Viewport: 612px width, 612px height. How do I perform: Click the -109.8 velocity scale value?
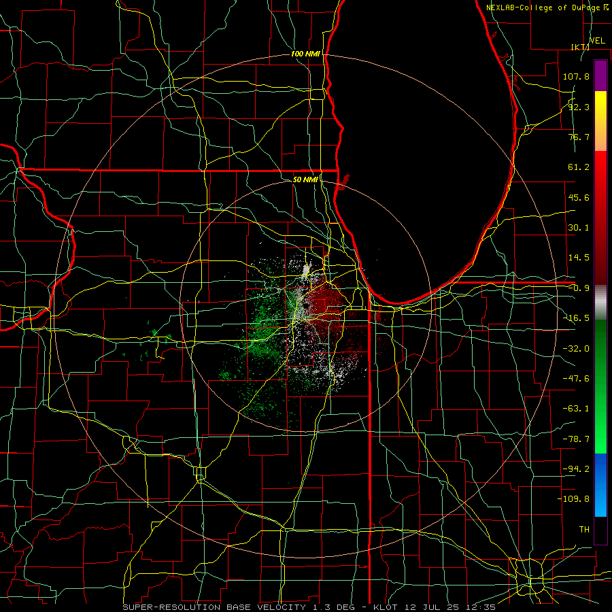[x=573, y=499]
